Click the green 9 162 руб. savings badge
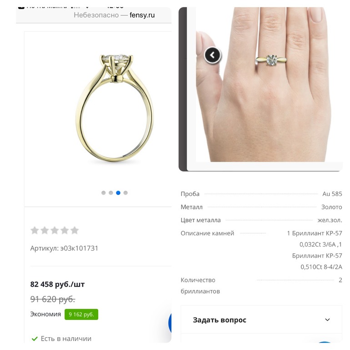Viewport: 350px width, 350px height. [81, 314]
